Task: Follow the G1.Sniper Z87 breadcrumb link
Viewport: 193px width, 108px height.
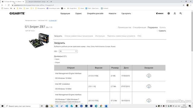Action: (53, 21)
